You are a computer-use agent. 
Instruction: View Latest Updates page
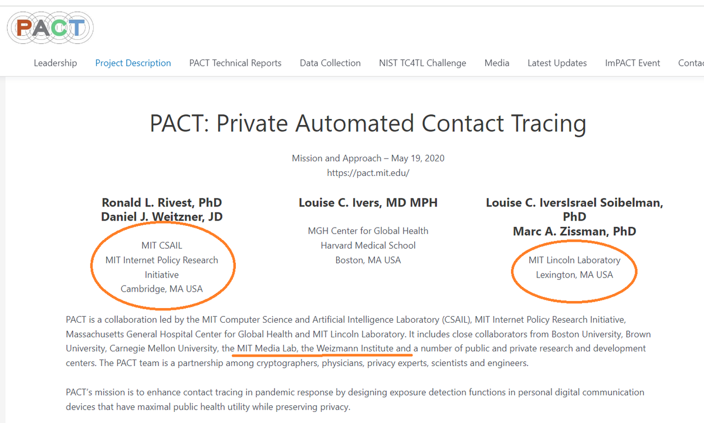coord(557,63)
